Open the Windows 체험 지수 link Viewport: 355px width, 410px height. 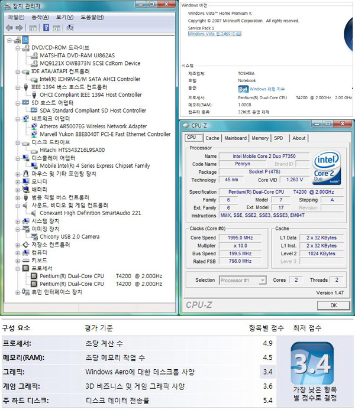pyautogui.click(x=267, y=89)
